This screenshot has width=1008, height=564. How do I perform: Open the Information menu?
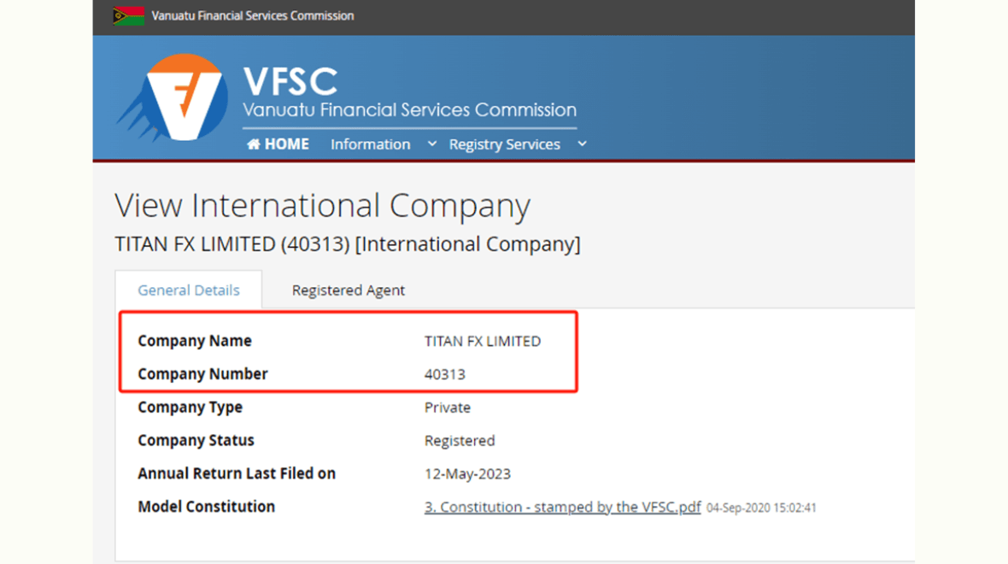[370, 144]
